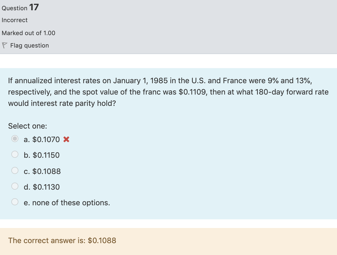Click the 'Question 17' heading

click(20, 8)
